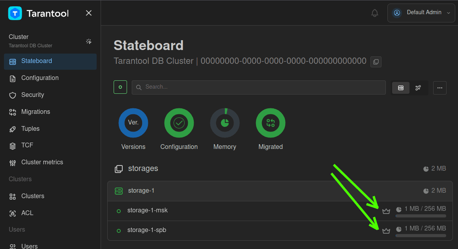The image size is (458, 249).
Task: Click the Stateboard page heading
Action: (x=148, y=45)
